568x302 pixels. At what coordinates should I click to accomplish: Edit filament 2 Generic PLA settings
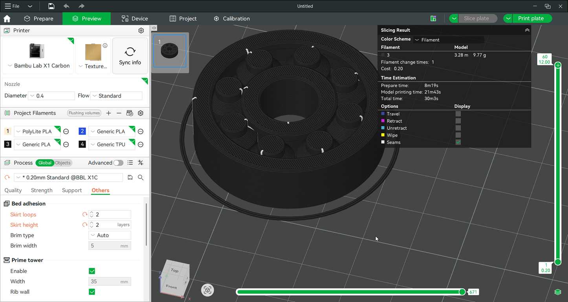point(140,131)
